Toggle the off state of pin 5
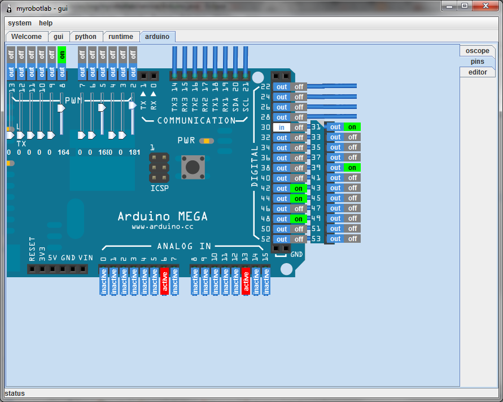Viewport: 503px width, 402px height. 103,55
